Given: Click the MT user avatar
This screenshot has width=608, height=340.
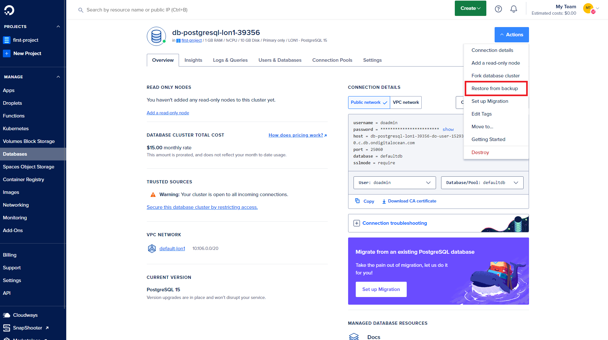Looking at the screenshot, I should pos(588,8).
